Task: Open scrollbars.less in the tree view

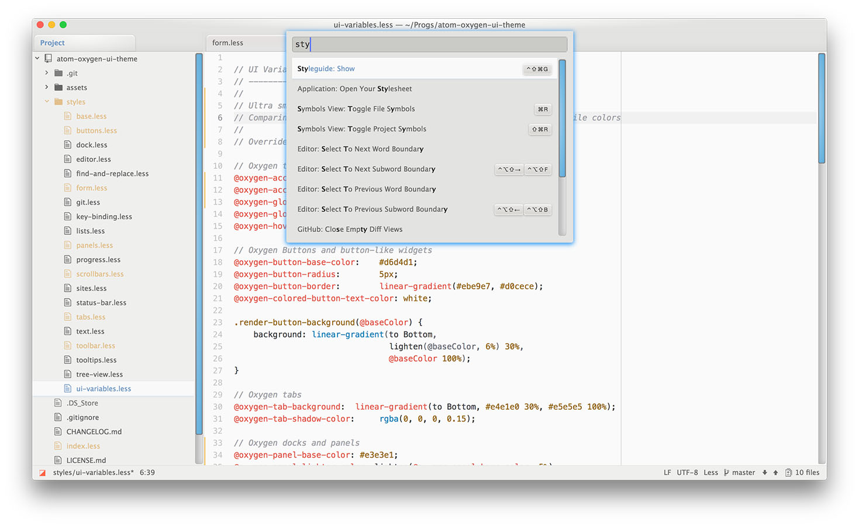Action: pyautogui.click(x=100, y=274)
